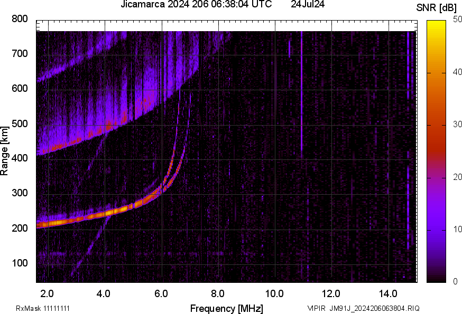Click colorbar tick label "30"
Screen dimensions: 462x314
458,124
